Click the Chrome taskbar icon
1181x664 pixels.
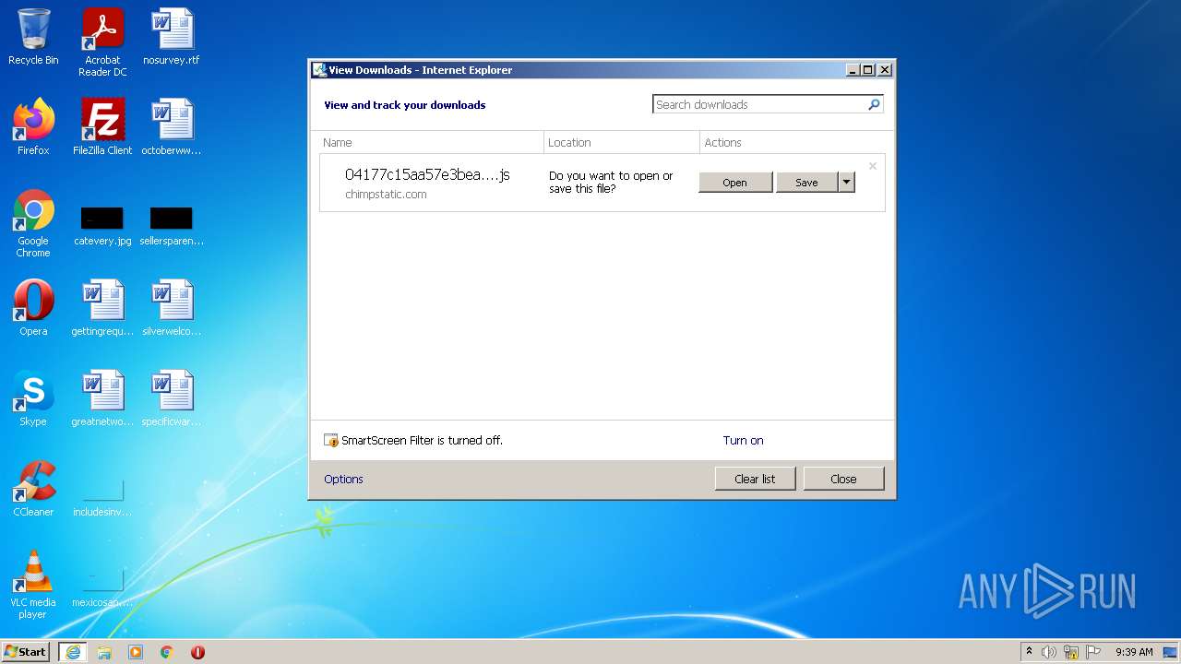click(x=167, y=652)
